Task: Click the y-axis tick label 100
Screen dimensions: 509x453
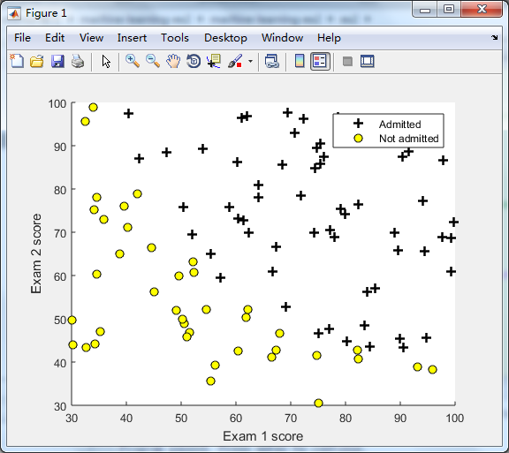Action: coord(57,104)
